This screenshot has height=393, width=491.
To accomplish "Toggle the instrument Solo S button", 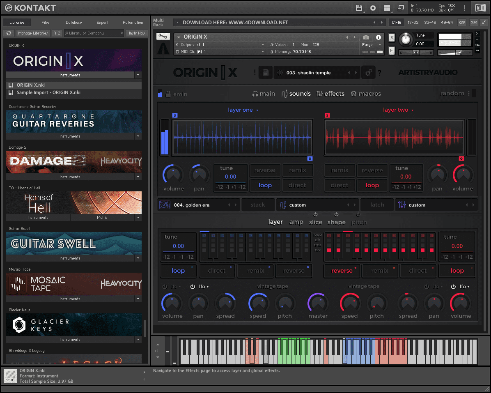I will pyautogui.click(x=392, y=38).
